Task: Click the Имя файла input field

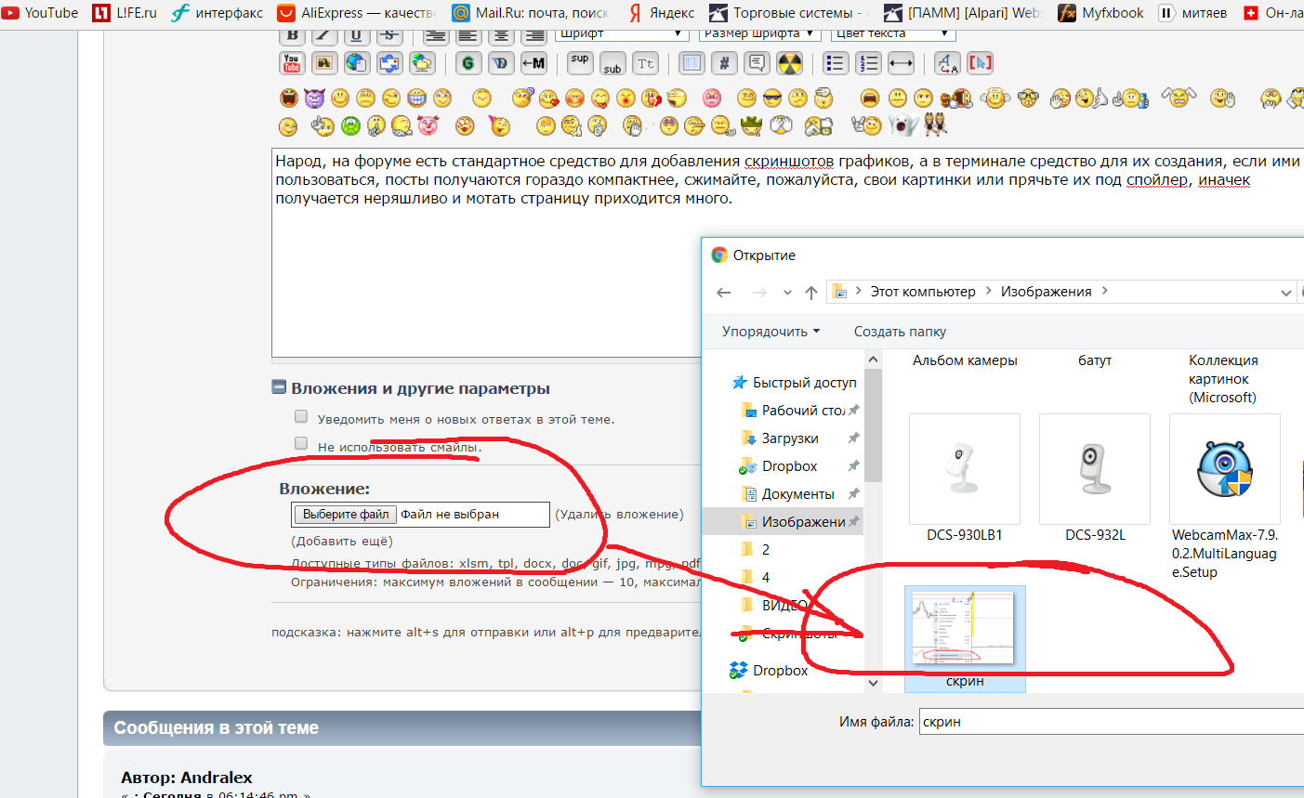Action: [1112, 721]
